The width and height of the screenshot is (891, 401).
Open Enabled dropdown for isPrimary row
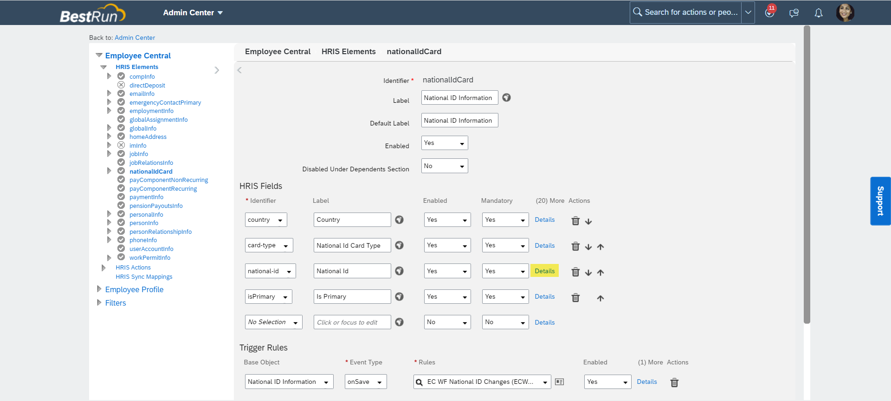pyautogui.click(x=447, y=296)
